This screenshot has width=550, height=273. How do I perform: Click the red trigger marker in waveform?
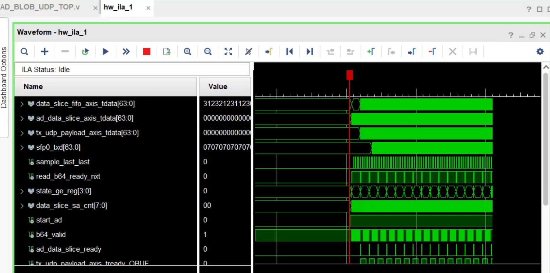tap(350, 75)
